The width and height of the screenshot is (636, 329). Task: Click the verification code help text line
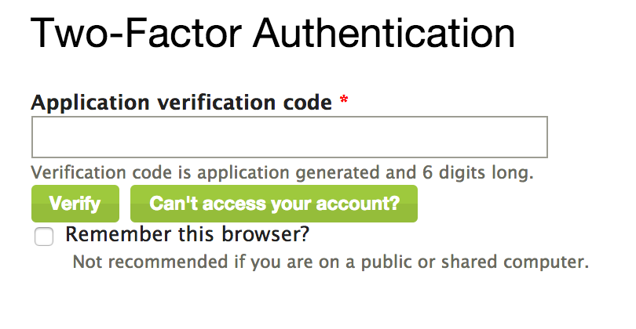click(x=282, y=172)
